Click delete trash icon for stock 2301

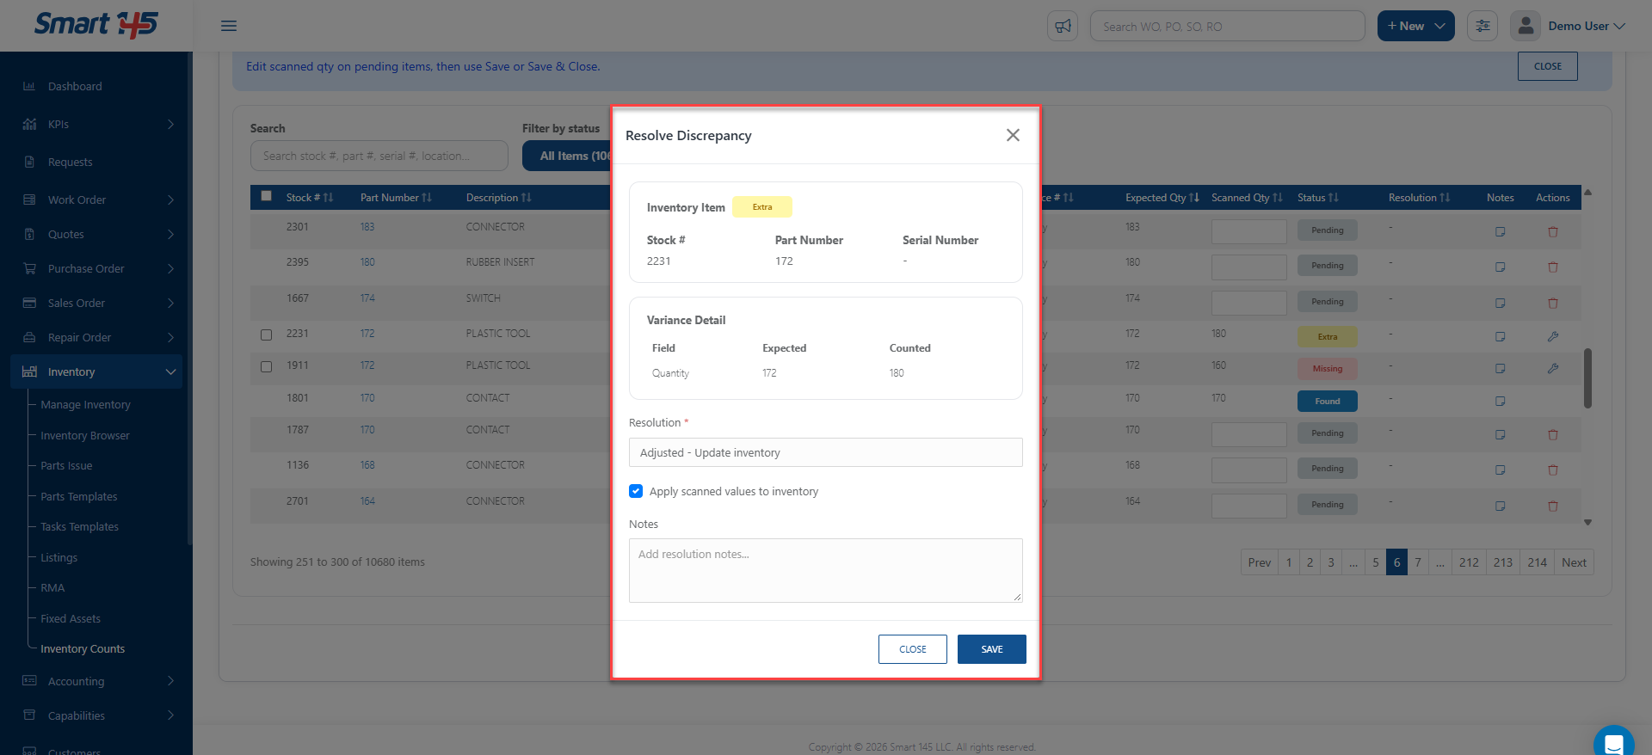click(1552, 231)
